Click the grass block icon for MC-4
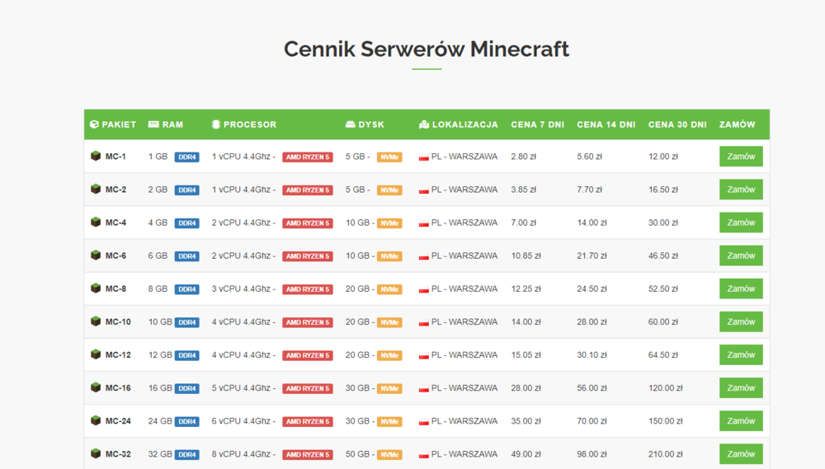The image size is (825, 469). (96, 223)
